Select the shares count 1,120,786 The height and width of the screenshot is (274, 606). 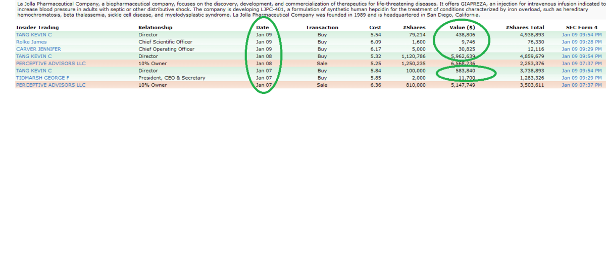click(414, 57)
